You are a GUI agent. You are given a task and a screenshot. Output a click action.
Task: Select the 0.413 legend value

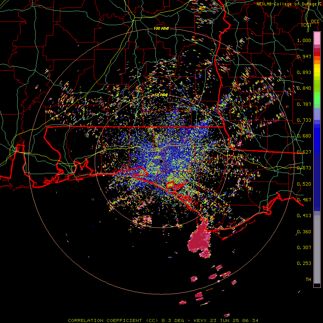[304, 216]
